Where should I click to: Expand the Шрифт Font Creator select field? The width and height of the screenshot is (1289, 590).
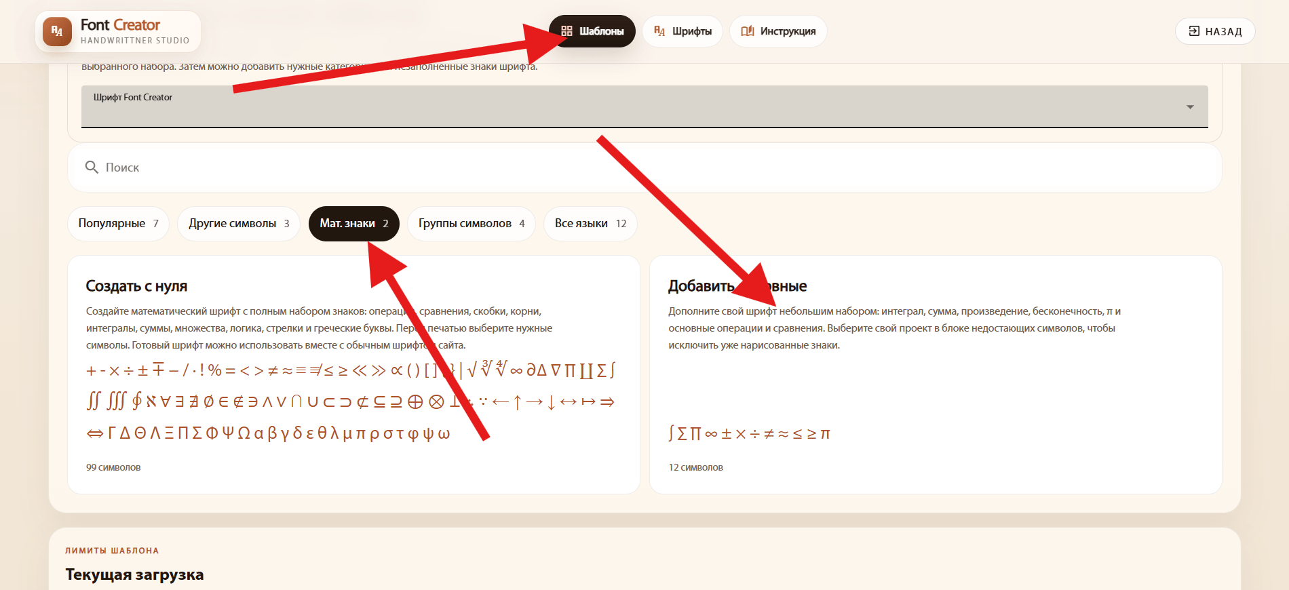(644, 106)
